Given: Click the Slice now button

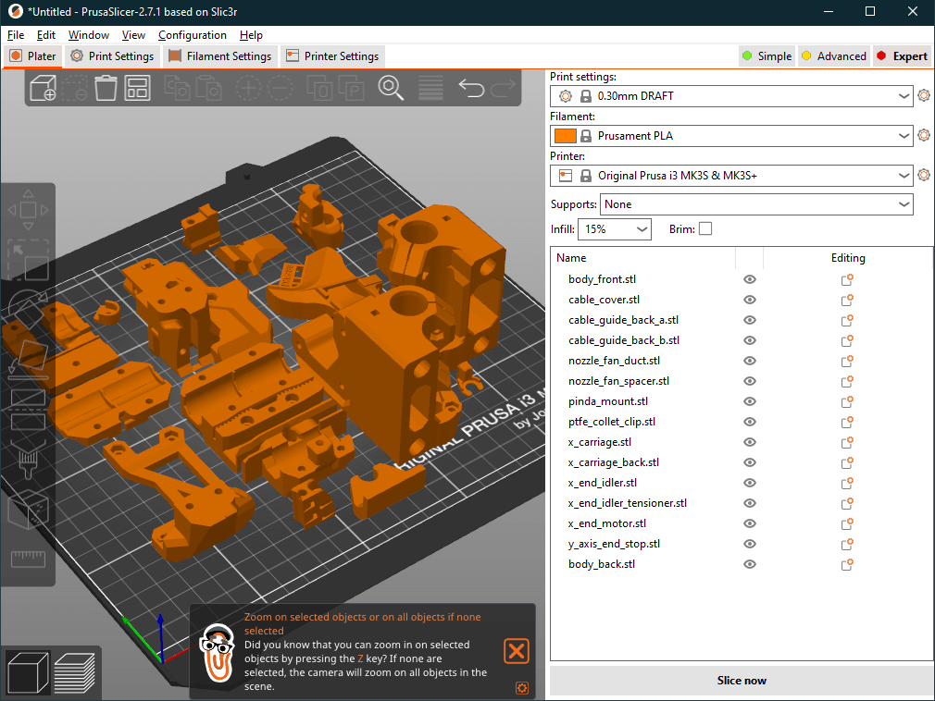Looking at the screenshot, I should pyautogui.click(x=741, y=680).
